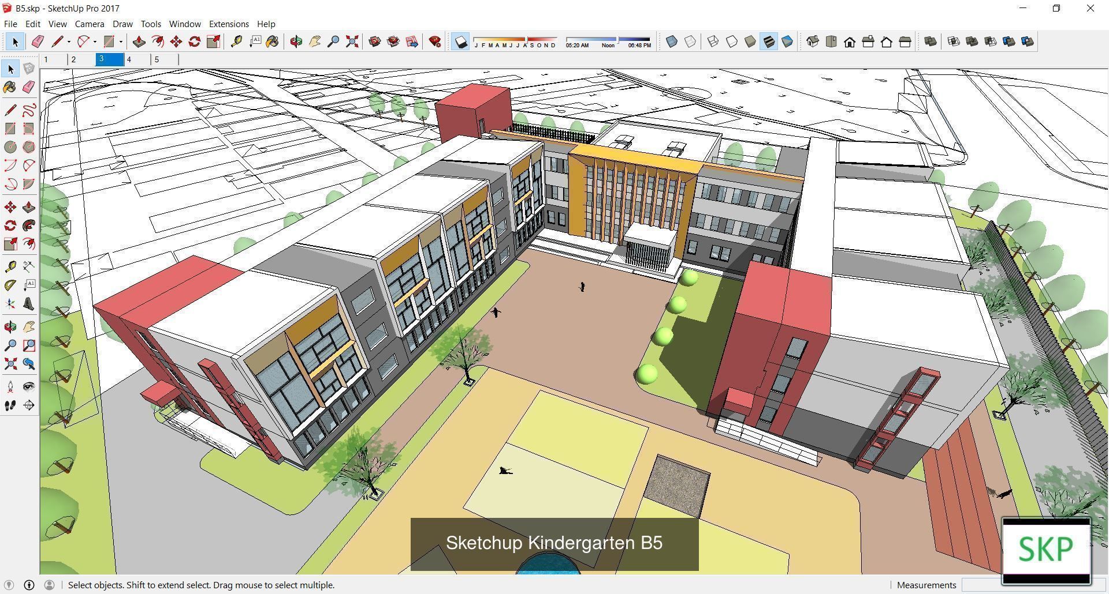The image size is (1109, 594).
Task: Click the Subtract solid tool
Action: point(991,42)
